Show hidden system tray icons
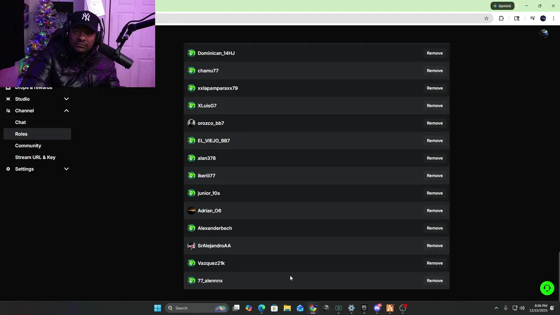The width and height of the screenshot is (560, 315). 496,308
